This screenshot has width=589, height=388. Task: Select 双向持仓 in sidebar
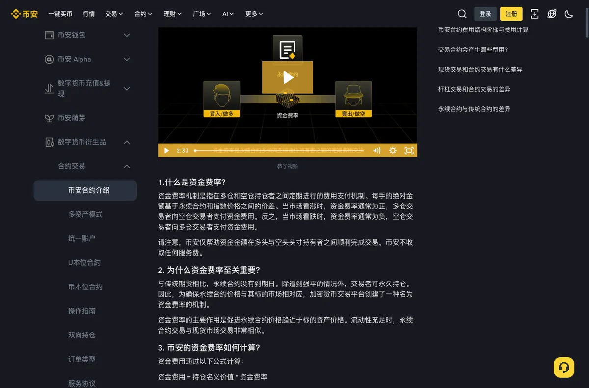click(82, 335)
